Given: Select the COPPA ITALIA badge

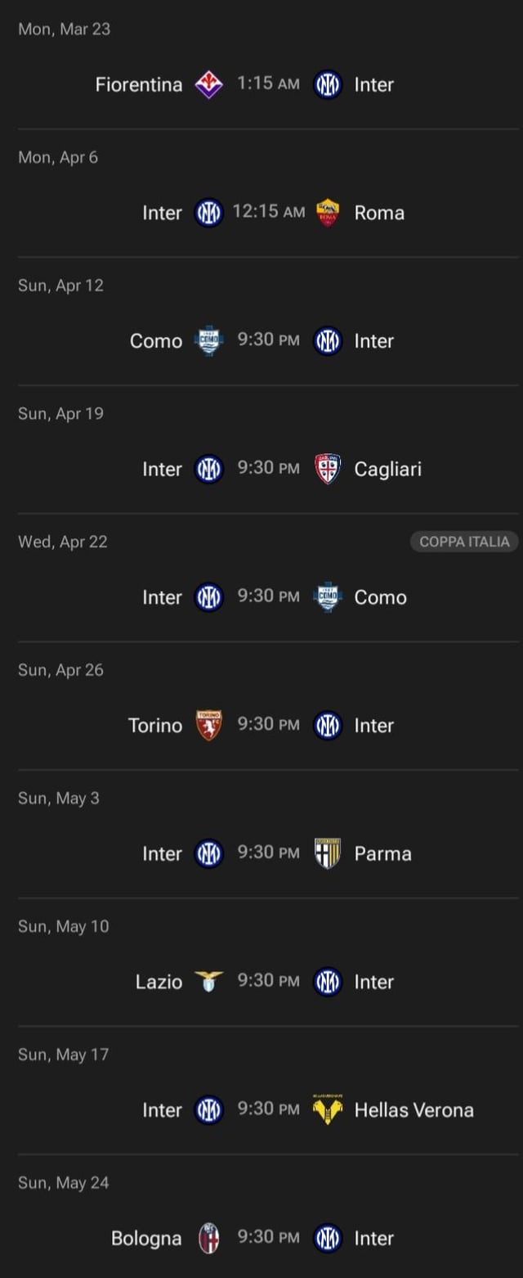Looking at the screenshot, I should pyautogui.click(x=464, y=542).
